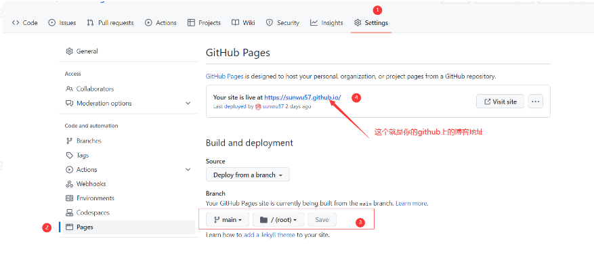Click the Moderation options comment icon
Screen dimensions: 594x266
[x=69, y=104]
